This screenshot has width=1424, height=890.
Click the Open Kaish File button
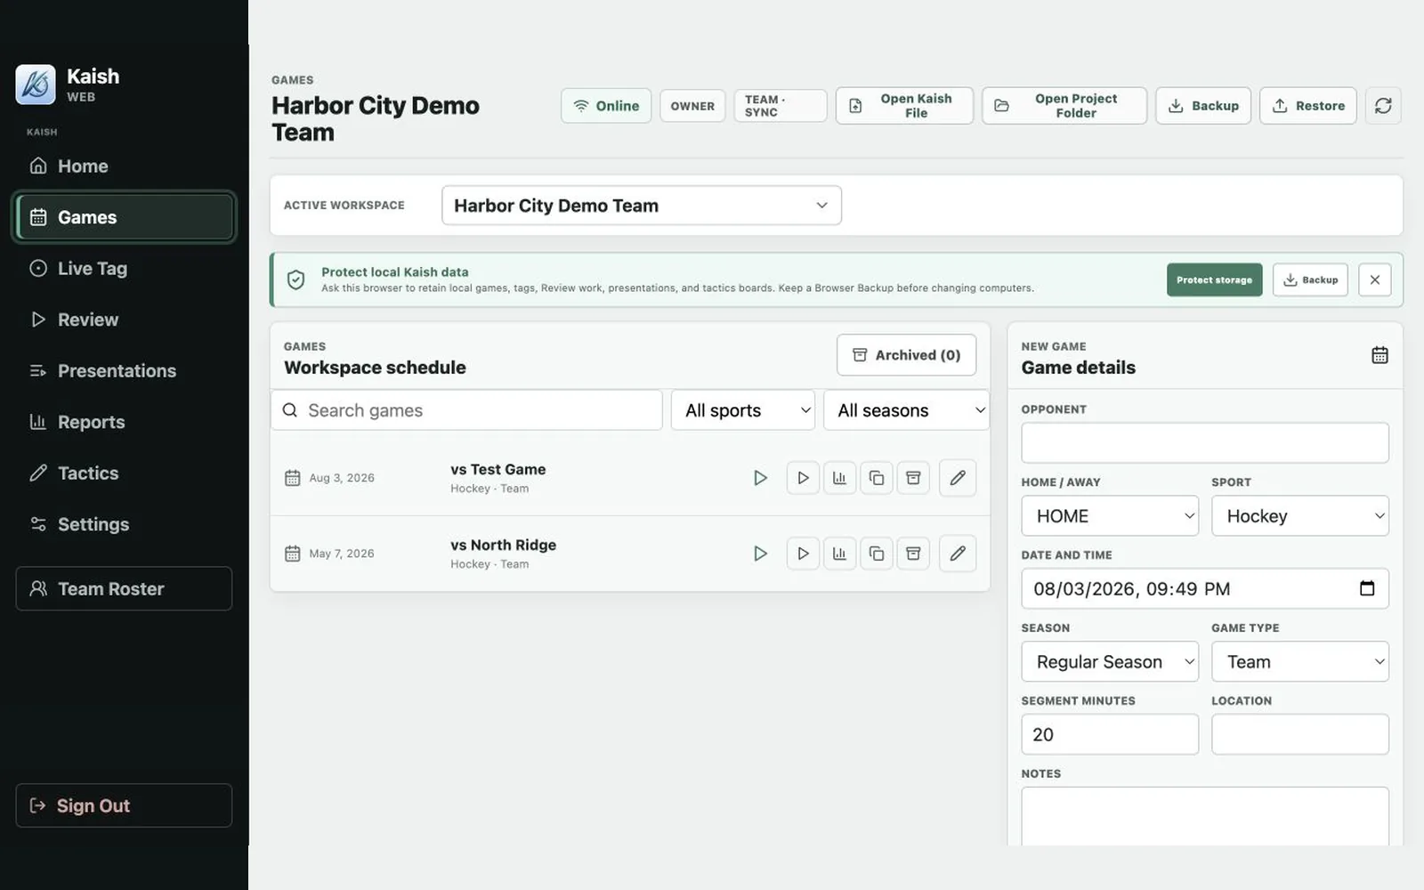coord(904,106)
